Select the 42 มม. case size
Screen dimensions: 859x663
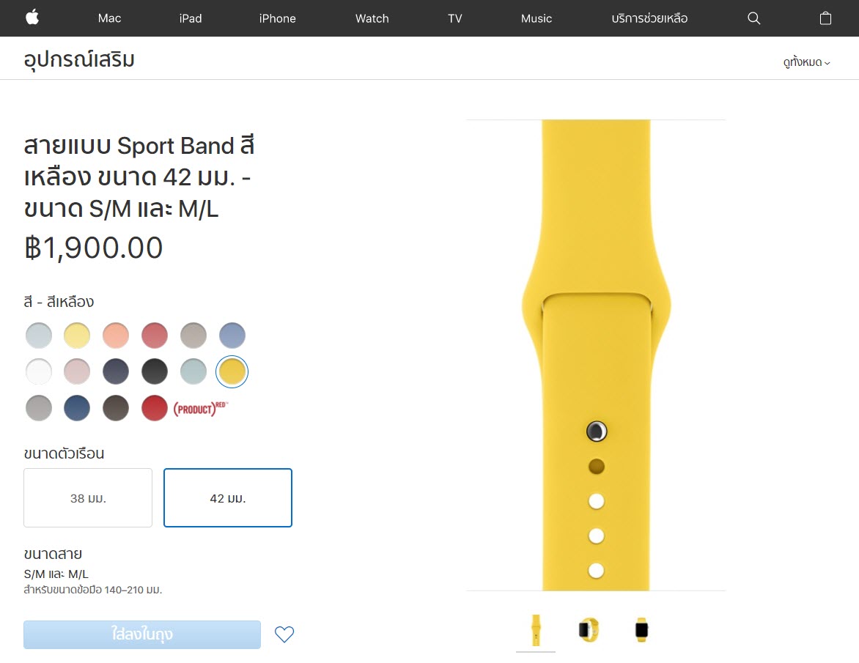point(228,497)
